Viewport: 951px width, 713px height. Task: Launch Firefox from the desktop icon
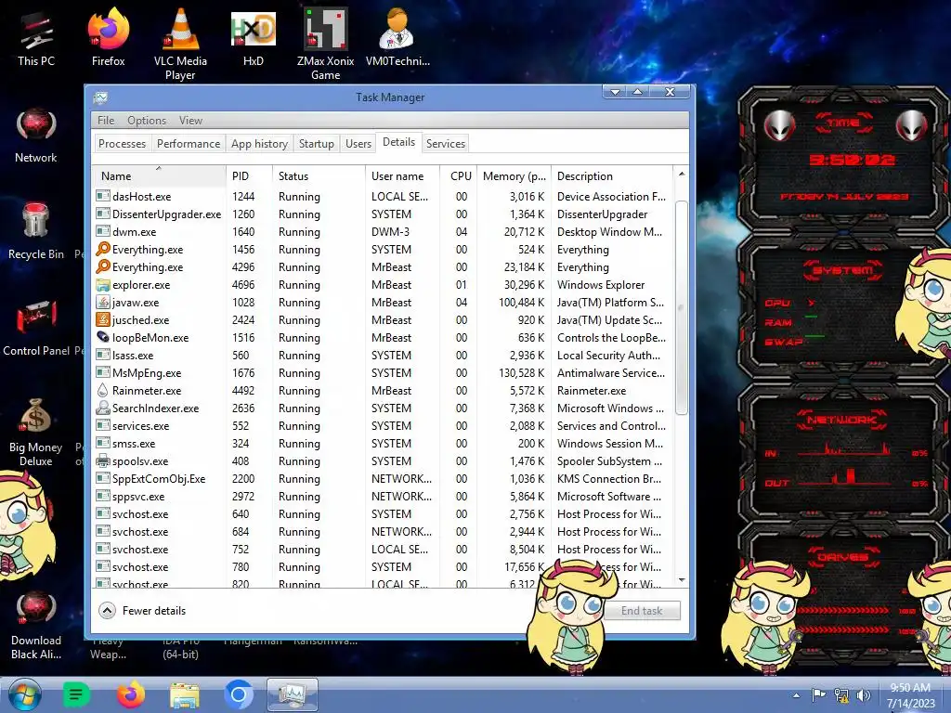[x=108, y=37]
